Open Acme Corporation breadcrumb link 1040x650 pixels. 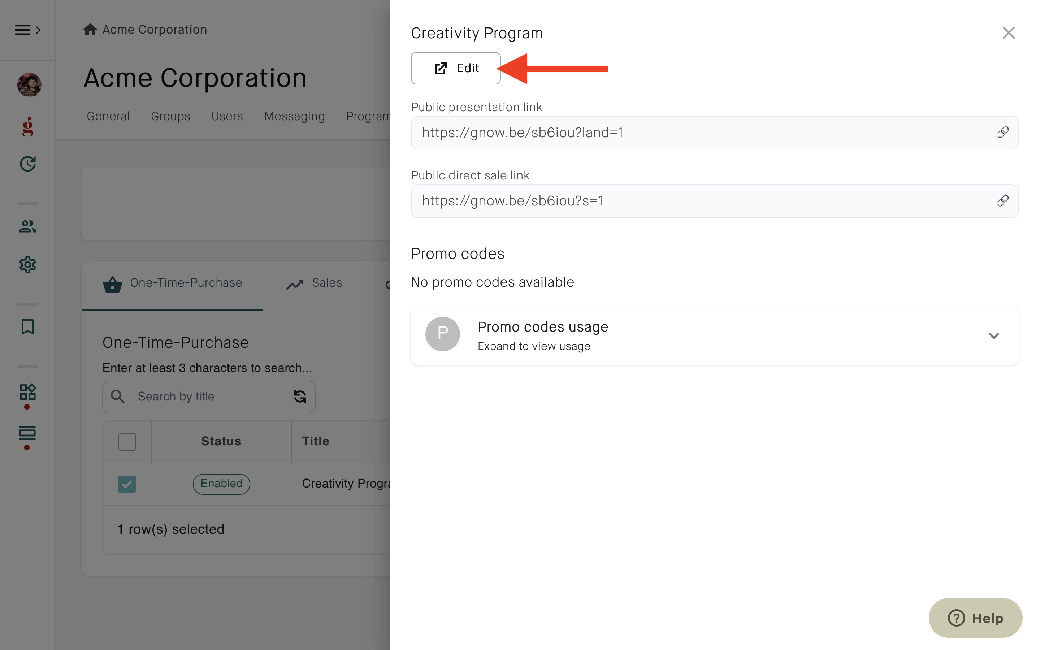[x=155, y=29]
